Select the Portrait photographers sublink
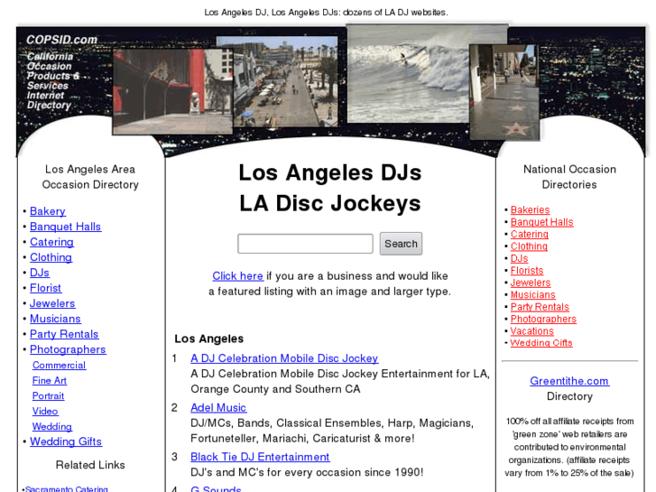This screenshot has height=492, width=656. 48,395
